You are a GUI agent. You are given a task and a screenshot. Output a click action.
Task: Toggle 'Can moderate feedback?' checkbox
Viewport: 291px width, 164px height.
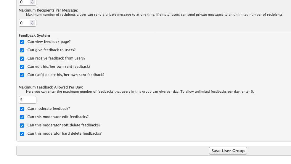[22, 109]
